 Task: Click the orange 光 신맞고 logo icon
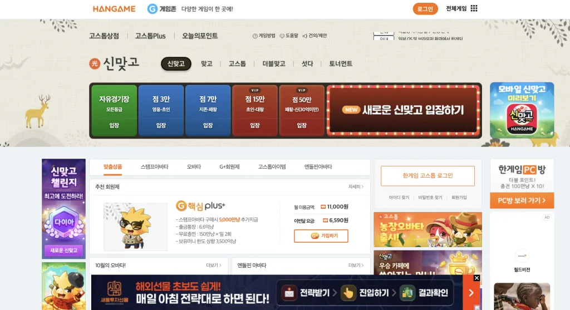point(95,64)
